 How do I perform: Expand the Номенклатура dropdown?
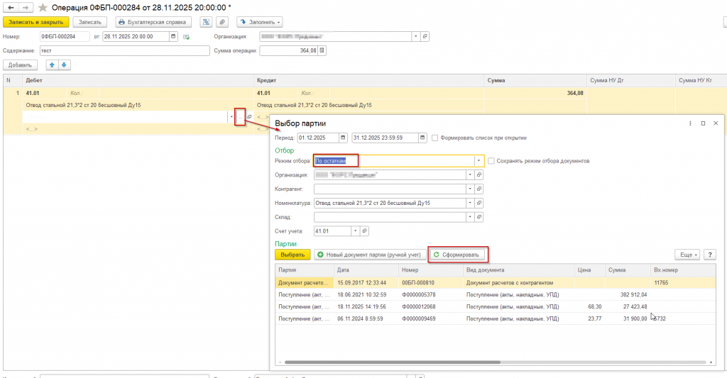[x=470, y=203]
